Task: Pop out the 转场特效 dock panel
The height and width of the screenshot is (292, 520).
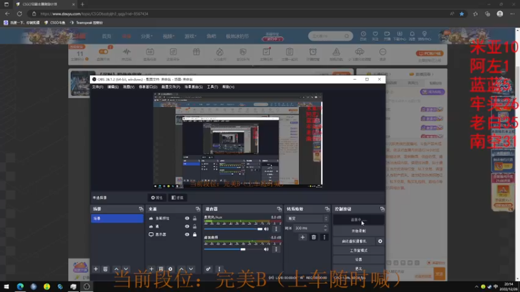Action: click(328, 209)
